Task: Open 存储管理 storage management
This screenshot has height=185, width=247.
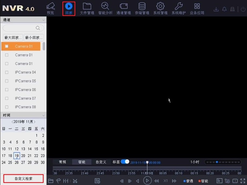Action: [142, 8]
